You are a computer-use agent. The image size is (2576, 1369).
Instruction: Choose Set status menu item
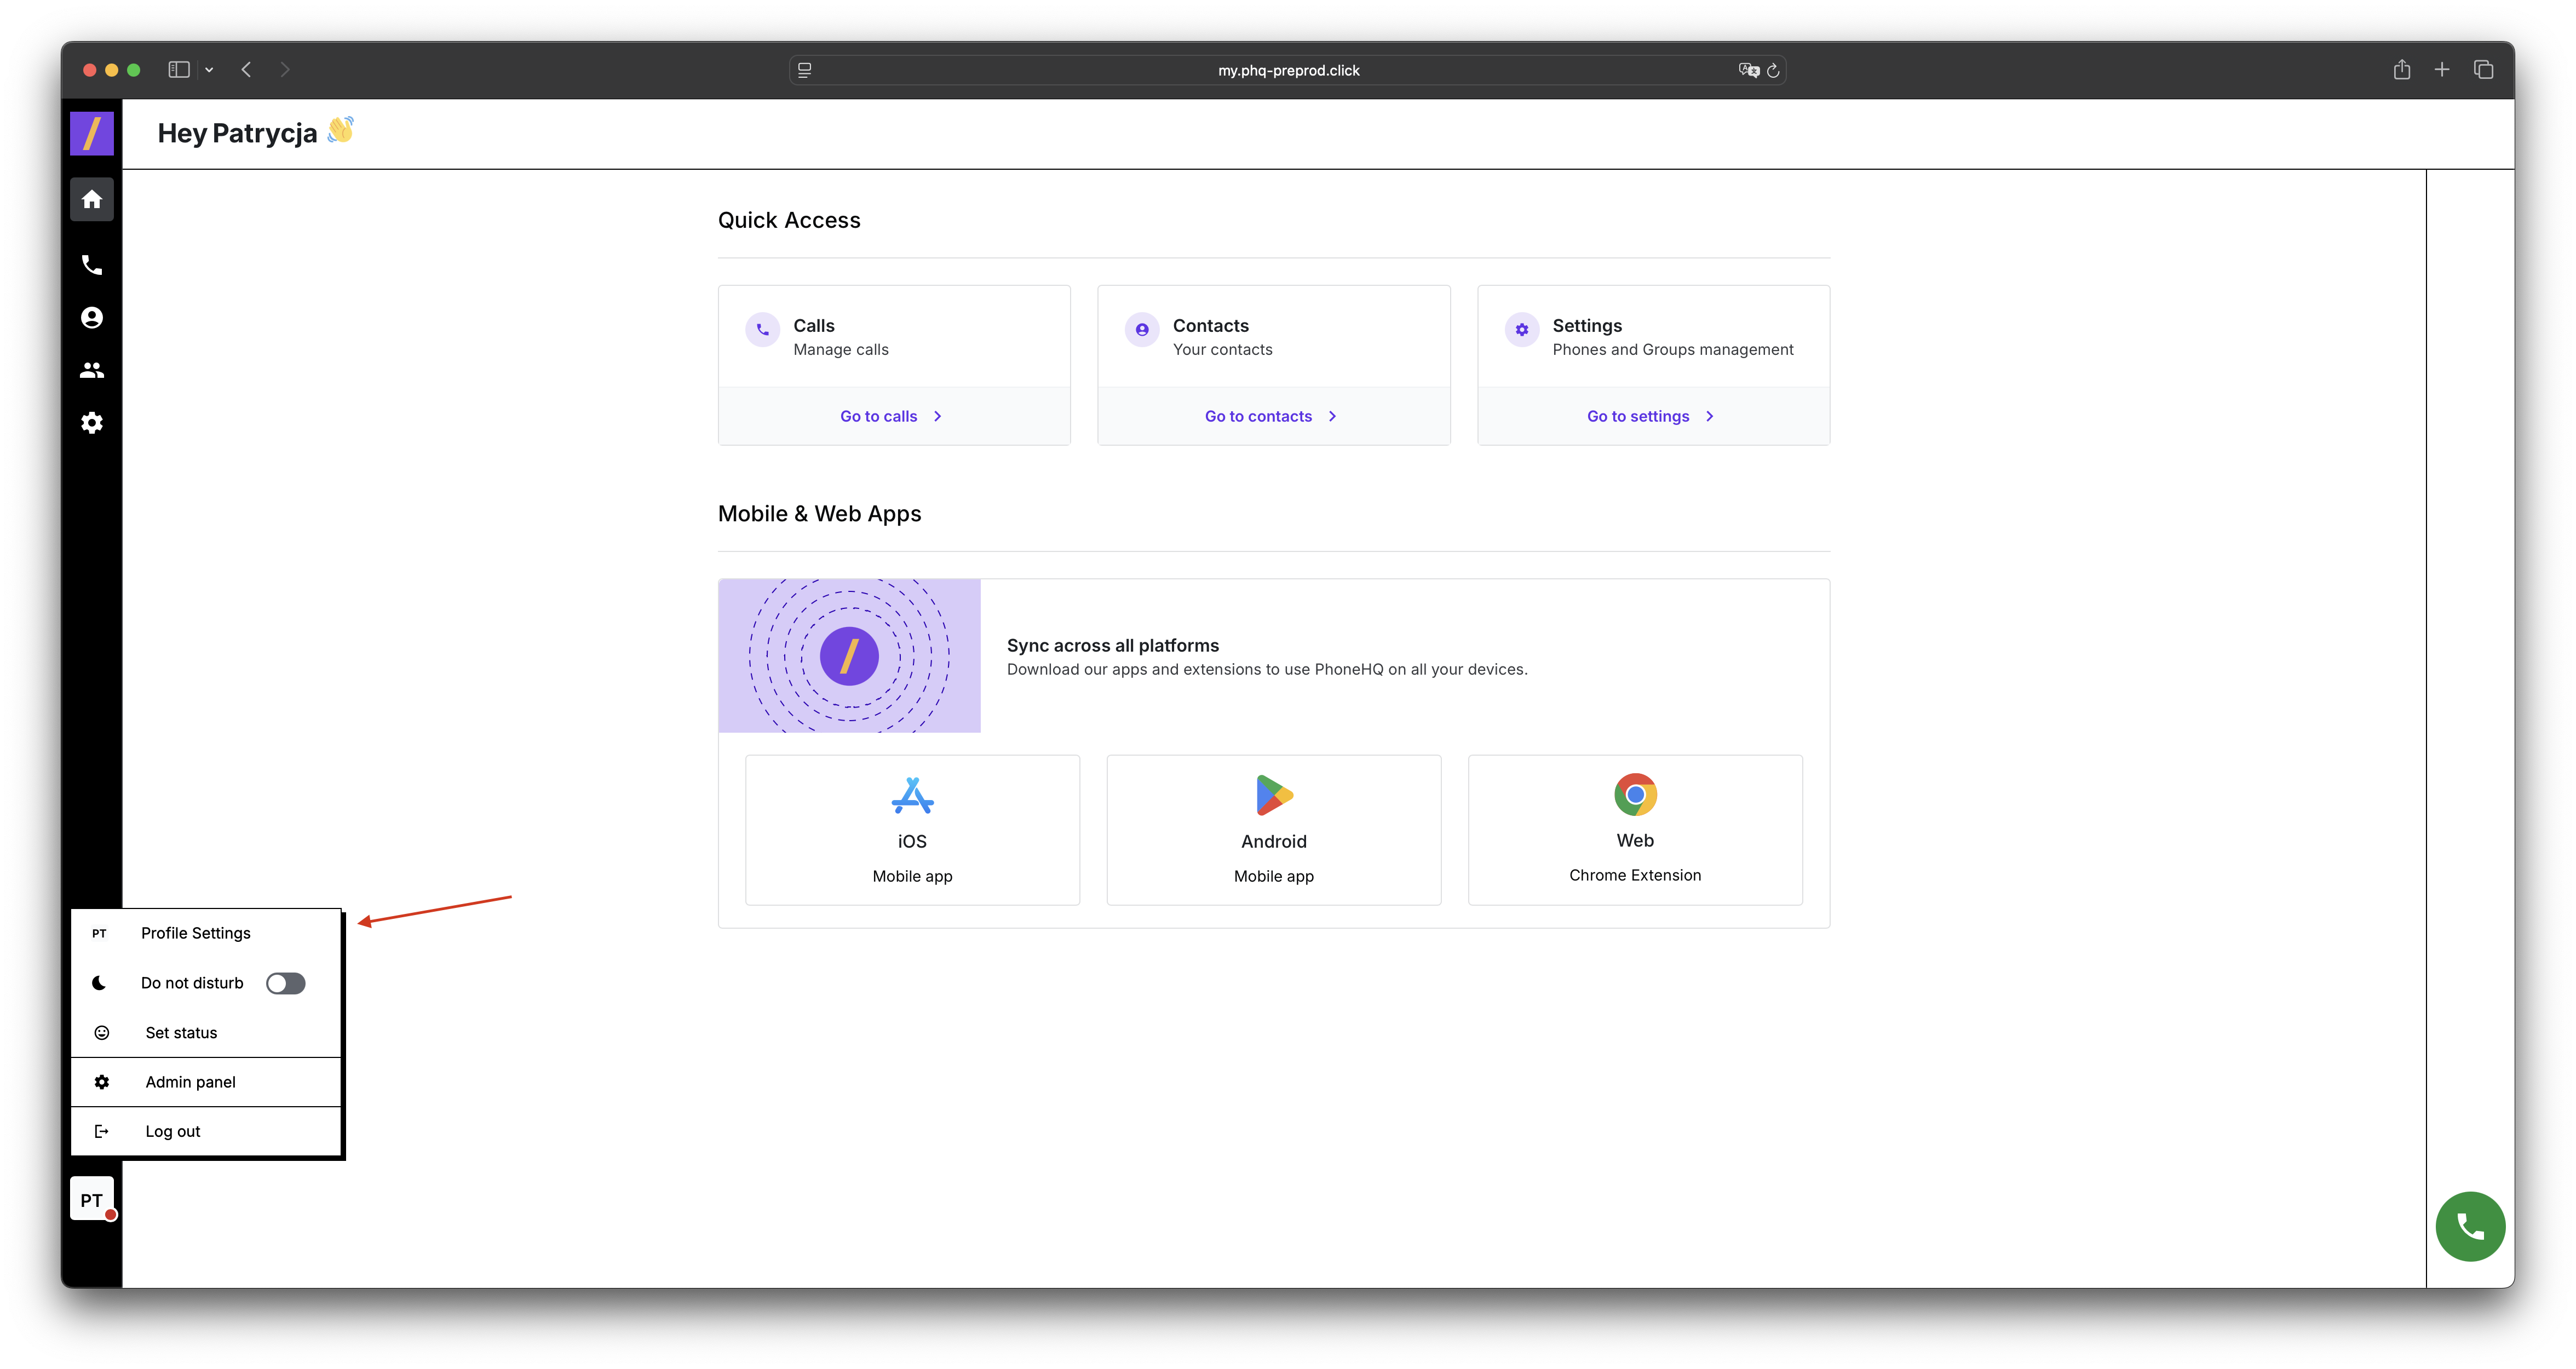coord(181,1032)
